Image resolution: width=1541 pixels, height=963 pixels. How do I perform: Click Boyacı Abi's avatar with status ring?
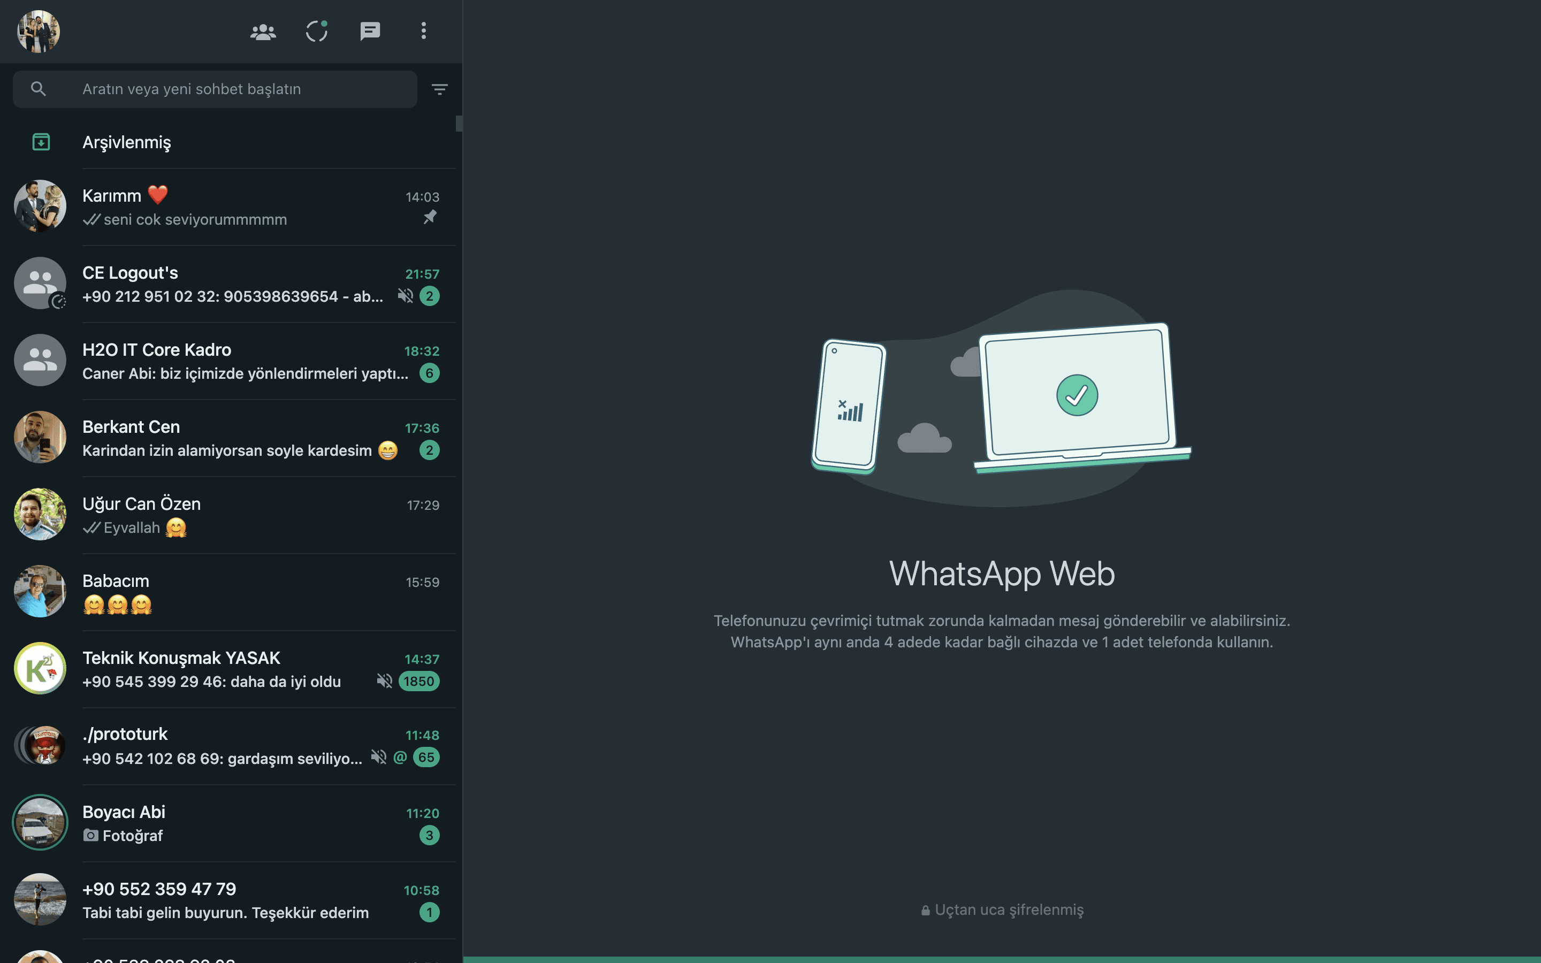[40, 822]
